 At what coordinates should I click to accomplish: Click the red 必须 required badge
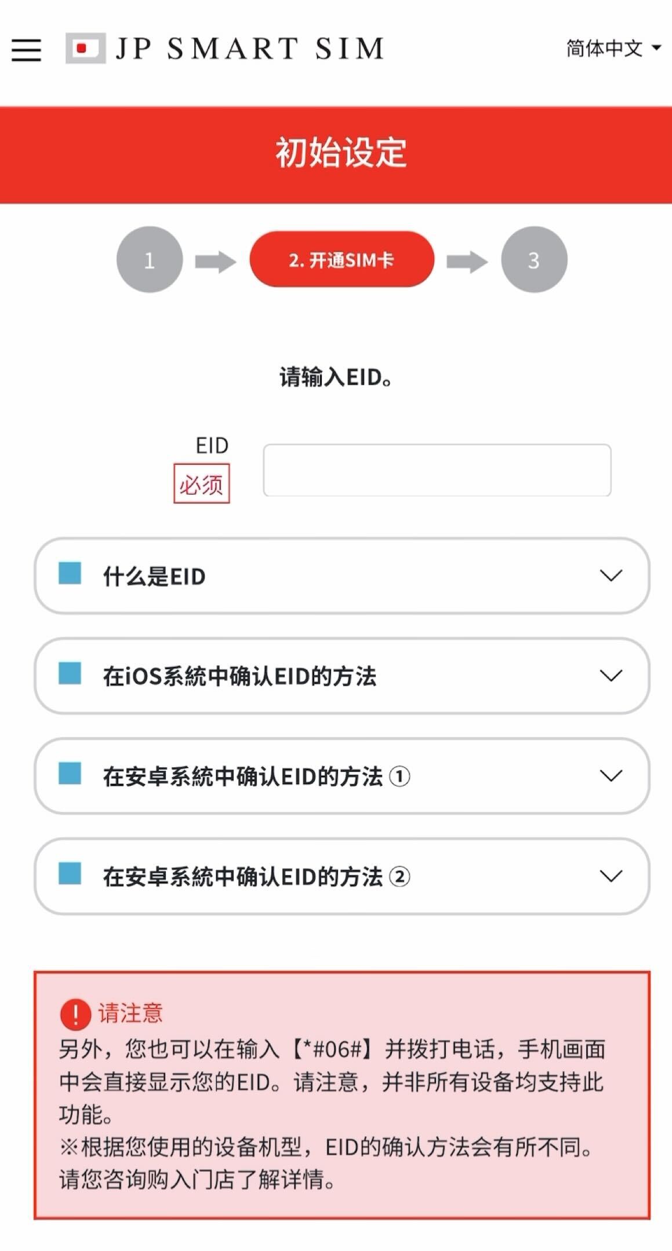(202, 484)
